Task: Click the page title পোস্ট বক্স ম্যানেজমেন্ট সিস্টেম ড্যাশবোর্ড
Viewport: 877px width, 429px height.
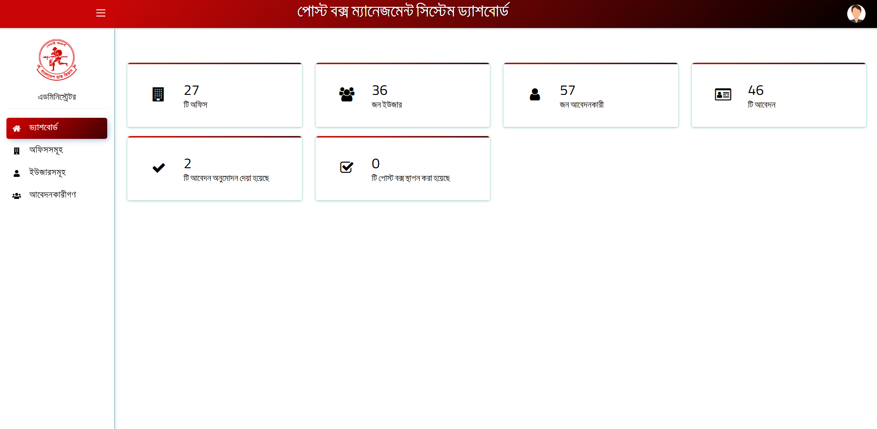Action: [403, 11]
